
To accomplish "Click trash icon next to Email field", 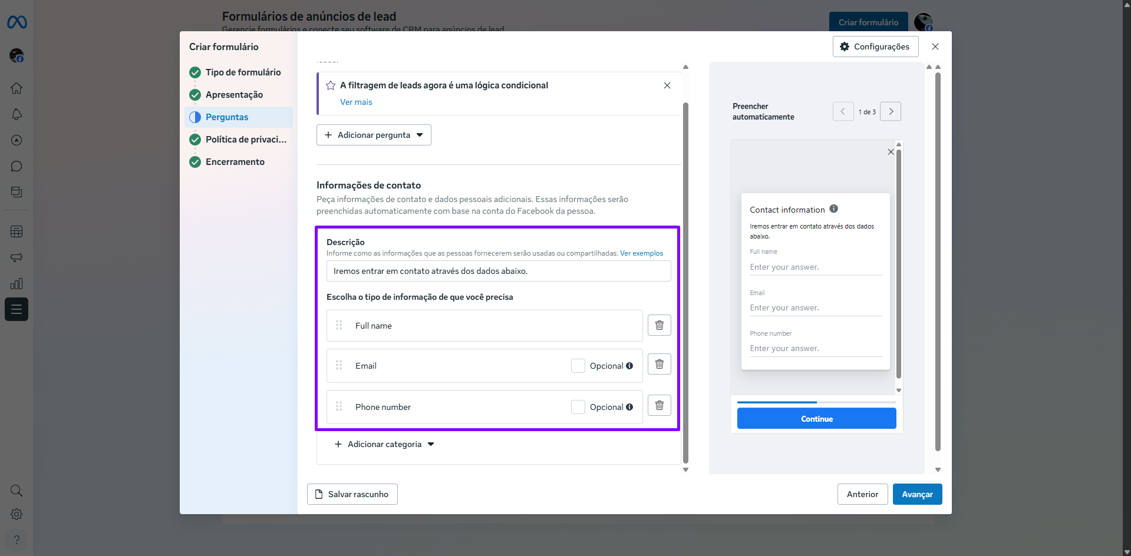I will click(659, 365).
